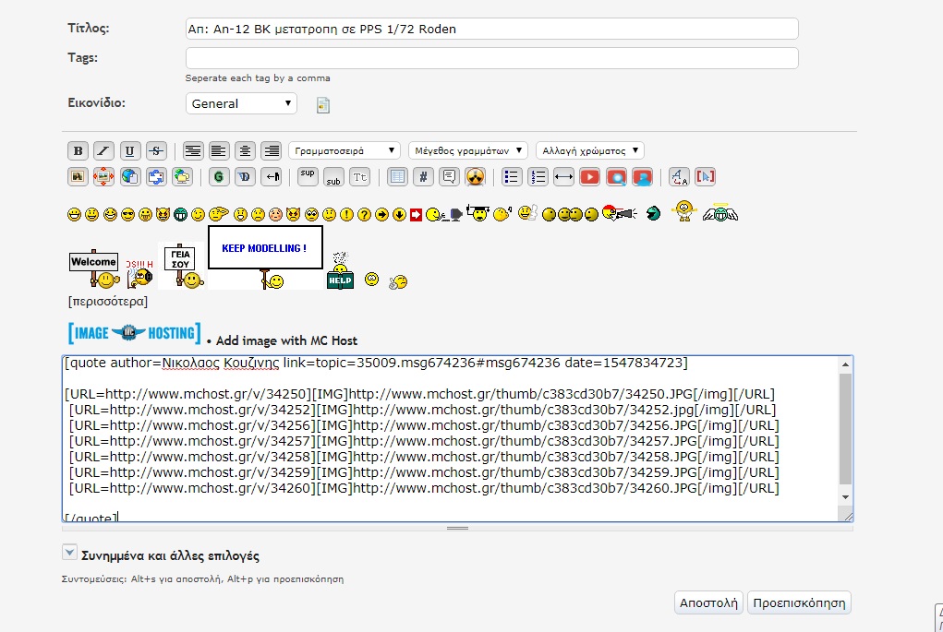Focus the Τίτλος title field
The image size is (943, 632).
coord(492,29)
